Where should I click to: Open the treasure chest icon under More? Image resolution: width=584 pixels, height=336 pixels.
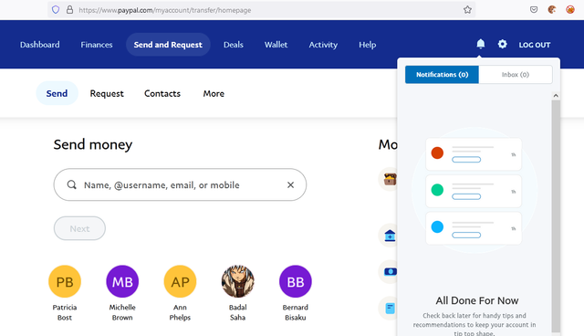click(390, 179)
